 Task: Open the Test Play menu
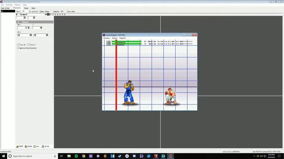click(9, 5)
